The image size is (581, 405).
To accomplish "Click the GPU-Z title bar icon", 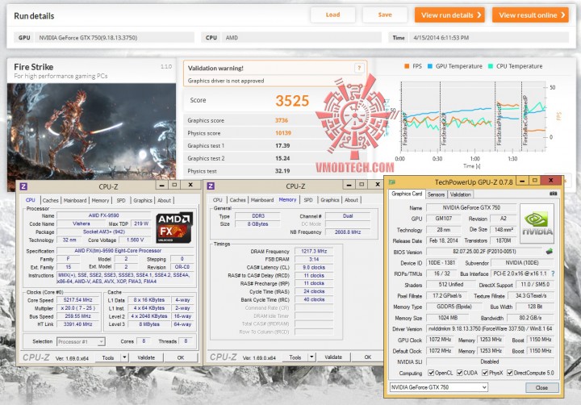I will (392, 182).
